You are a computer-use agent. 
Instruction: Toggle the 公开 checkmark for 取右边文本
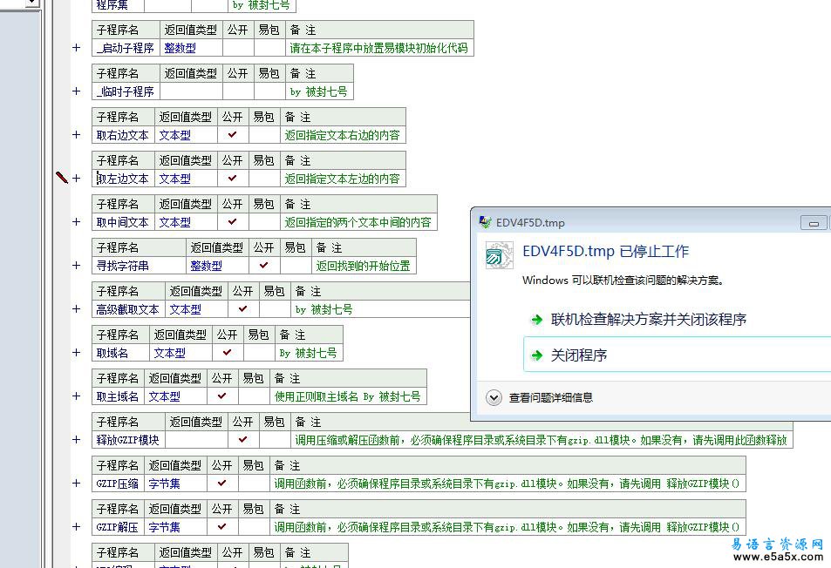[x=232, y=135]
